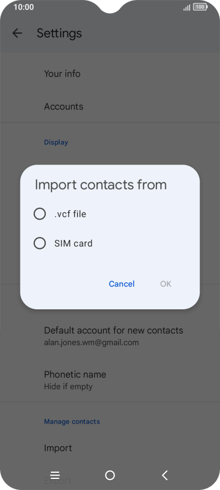This screenshot has width=220, height=490.
Task: Open Accounts settings entry
Action: coord(110,106)
